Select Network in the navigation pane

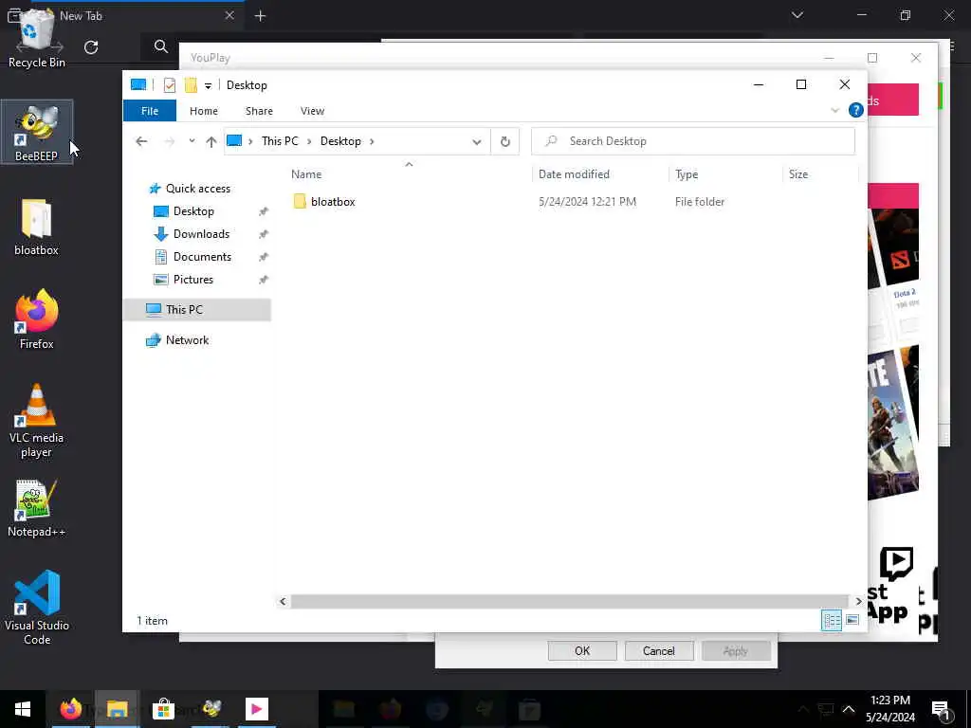[187, 340]
